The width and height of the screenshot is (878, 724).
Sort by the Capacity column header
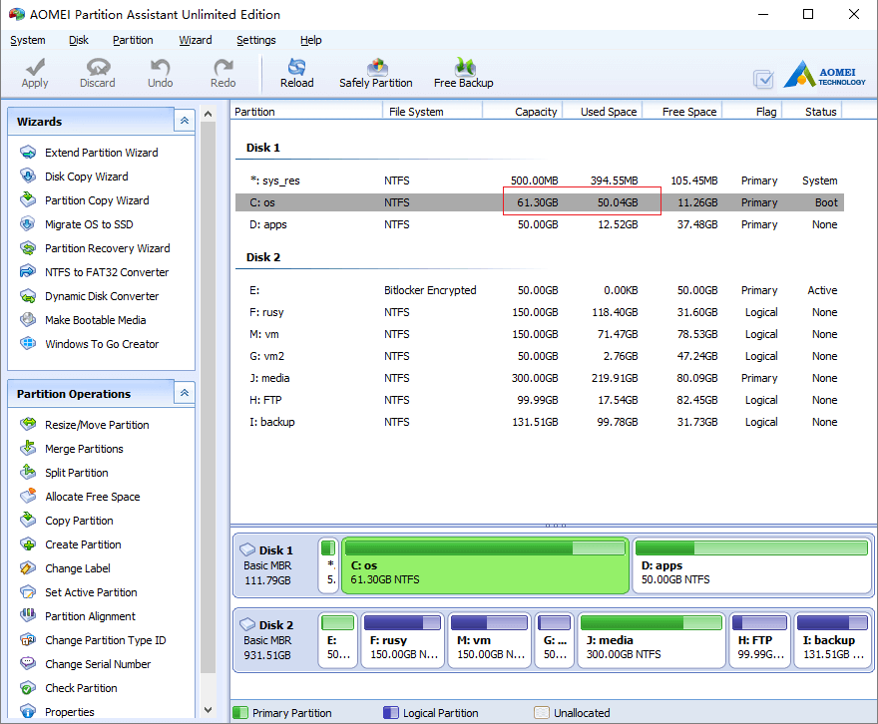click(x=523, y=112)
